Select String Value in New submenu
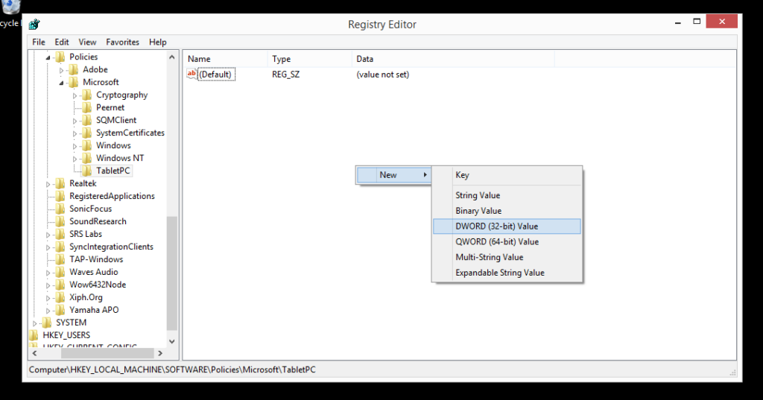This screenshot has width=763, height=400. click(x=478, y=195)
